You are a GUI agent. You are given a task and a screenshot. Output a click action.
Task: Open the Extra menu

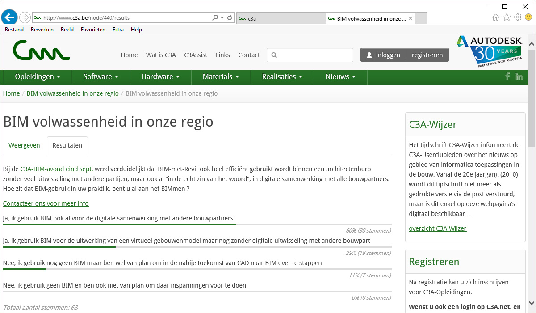(118, 30)
